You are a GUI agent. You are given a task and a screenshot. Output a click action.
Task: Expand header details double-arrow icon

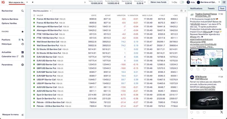(x=85, y=2)
